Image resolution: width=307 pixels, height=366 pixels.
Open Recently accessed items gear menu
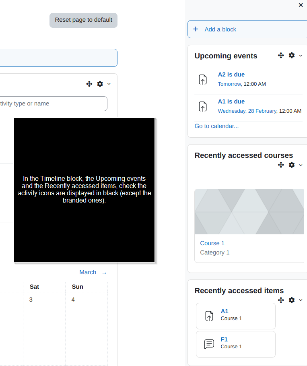pyautogui.click(x=292, y=300)
